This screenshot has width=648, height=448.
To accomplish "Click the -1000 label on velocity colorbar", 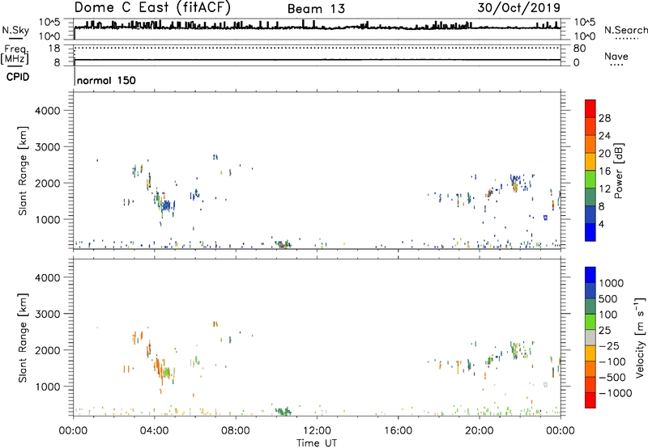I will click(x=616, y=393).
